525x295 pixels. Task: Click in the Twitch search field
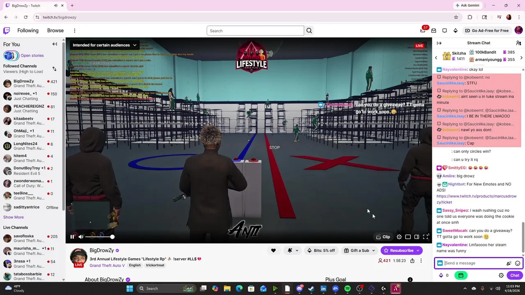point(255,31)
